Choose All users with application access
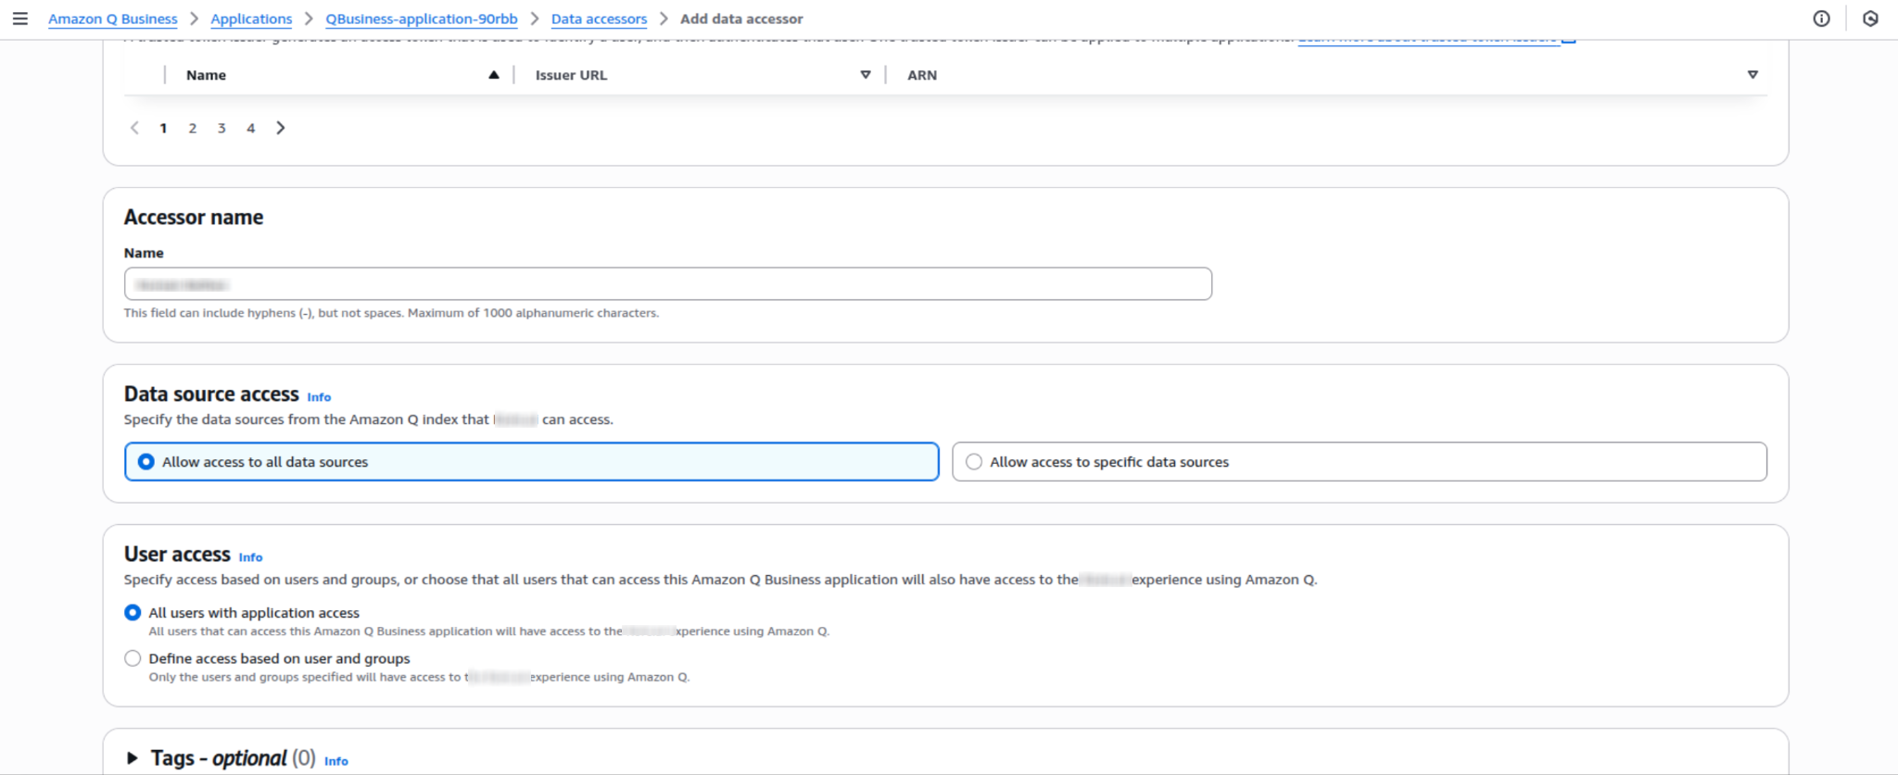1898x775 pixels. pyautogui.click(x=133, y=613)
